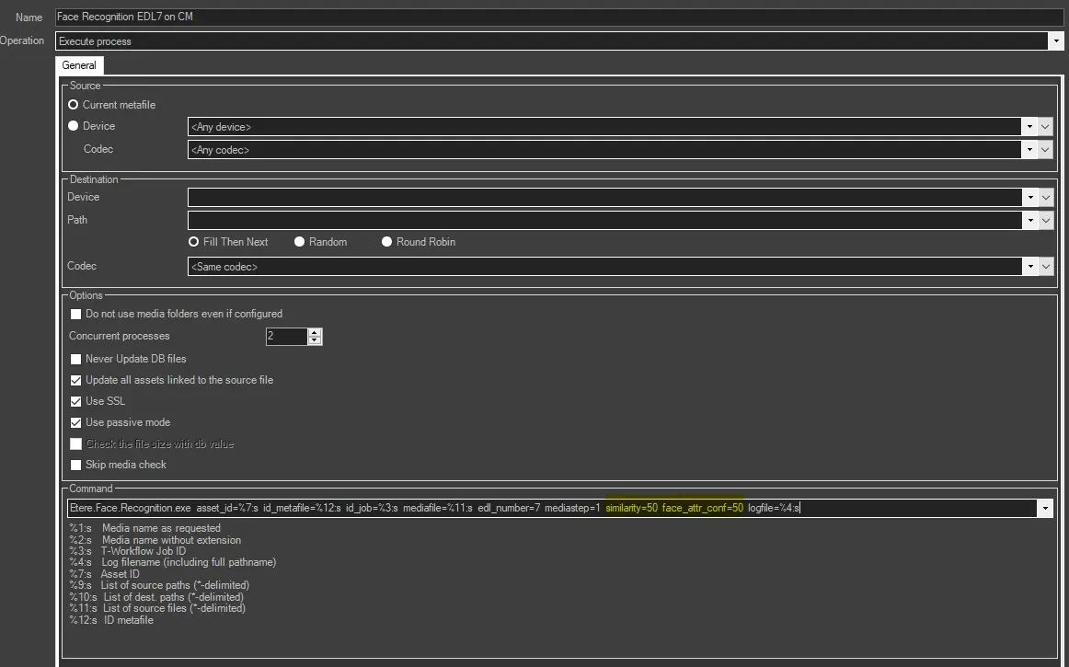Viewport: 1069px width, 667px height.
Task: Click the Name text field
Action: point(552,17)
